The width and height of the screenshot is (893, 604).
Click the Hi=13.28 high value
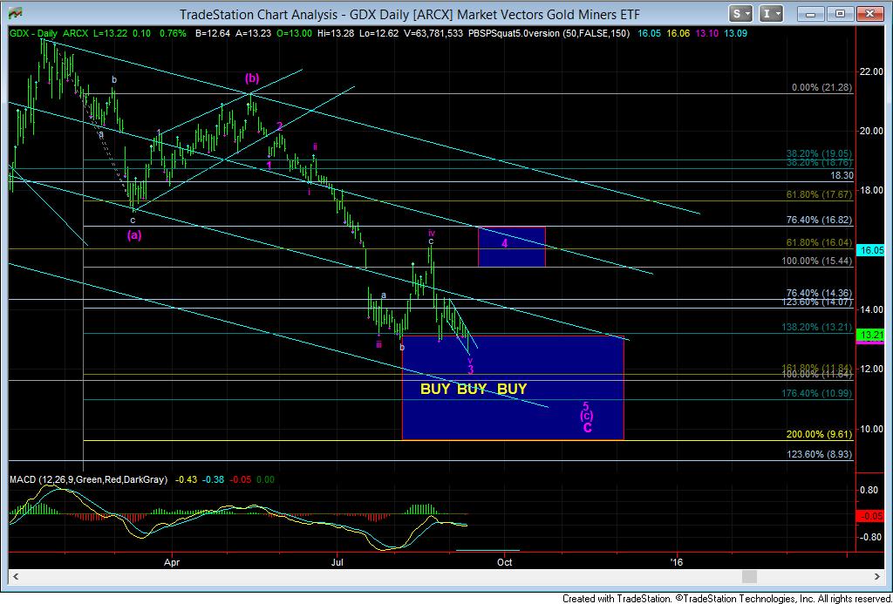point(336,34)
